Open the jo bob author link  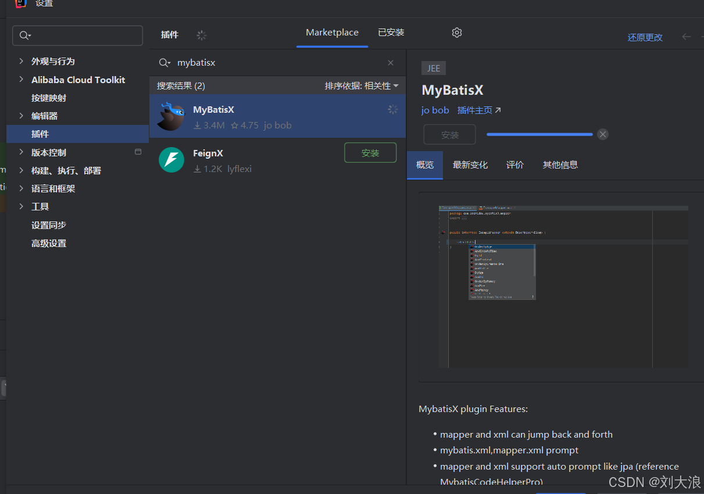(x=435, y=110)
